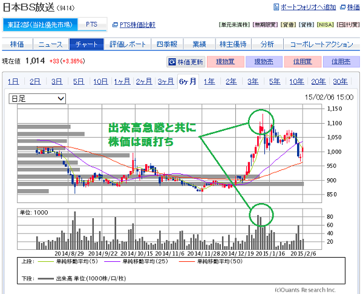
Task: Select the 1年 chart period
Action: [209, 82]
